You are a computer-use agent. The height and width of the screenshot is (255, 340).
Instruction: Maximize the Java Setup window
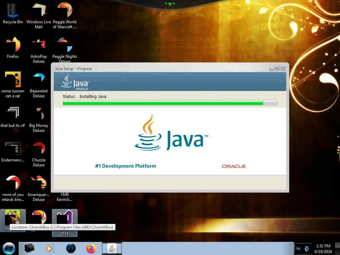coord(277,68)
